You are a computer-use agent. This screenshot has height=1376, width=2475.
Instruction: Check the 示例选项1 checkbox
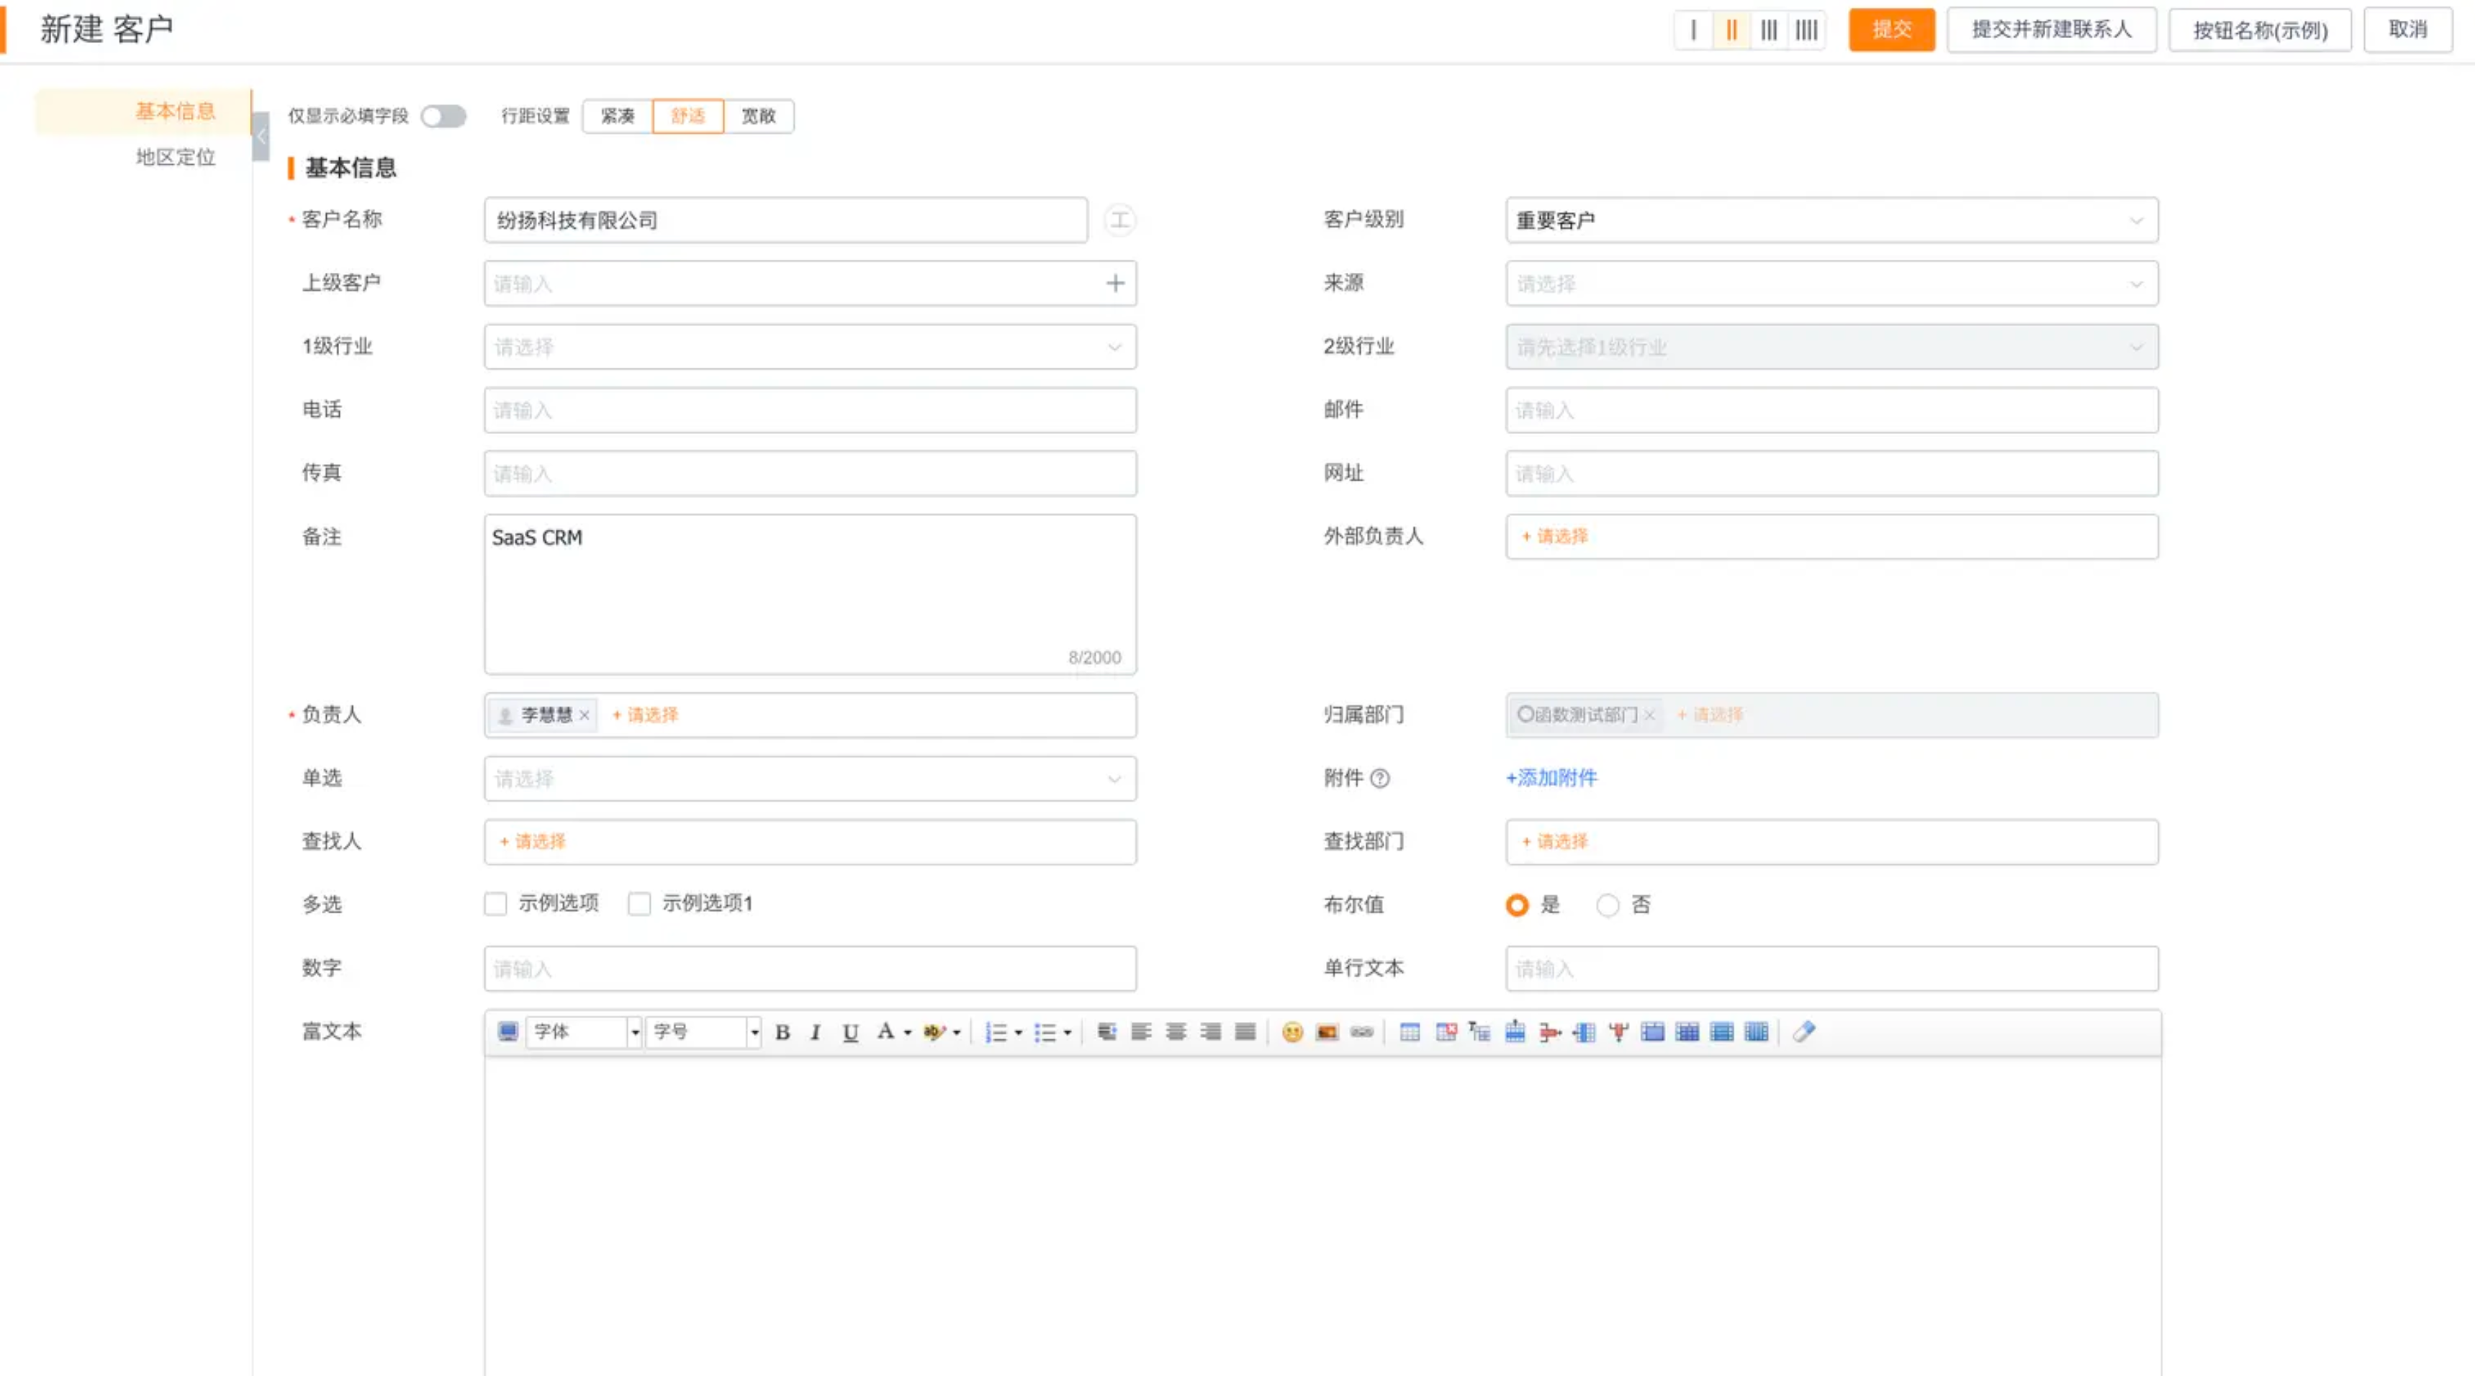[x=639, y=904]
